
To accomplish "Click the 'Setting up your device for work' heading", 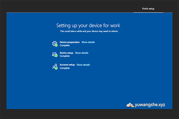I will click(88, 25).
